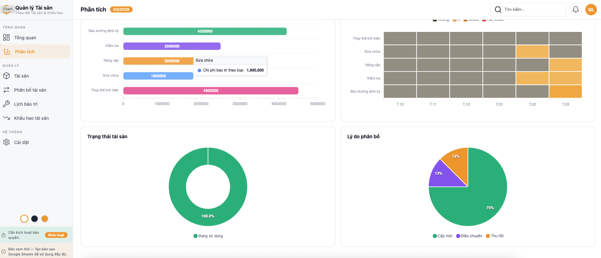601x258 pixels.
Task: Click the search magnifier icon
Action: coord(498,10)
